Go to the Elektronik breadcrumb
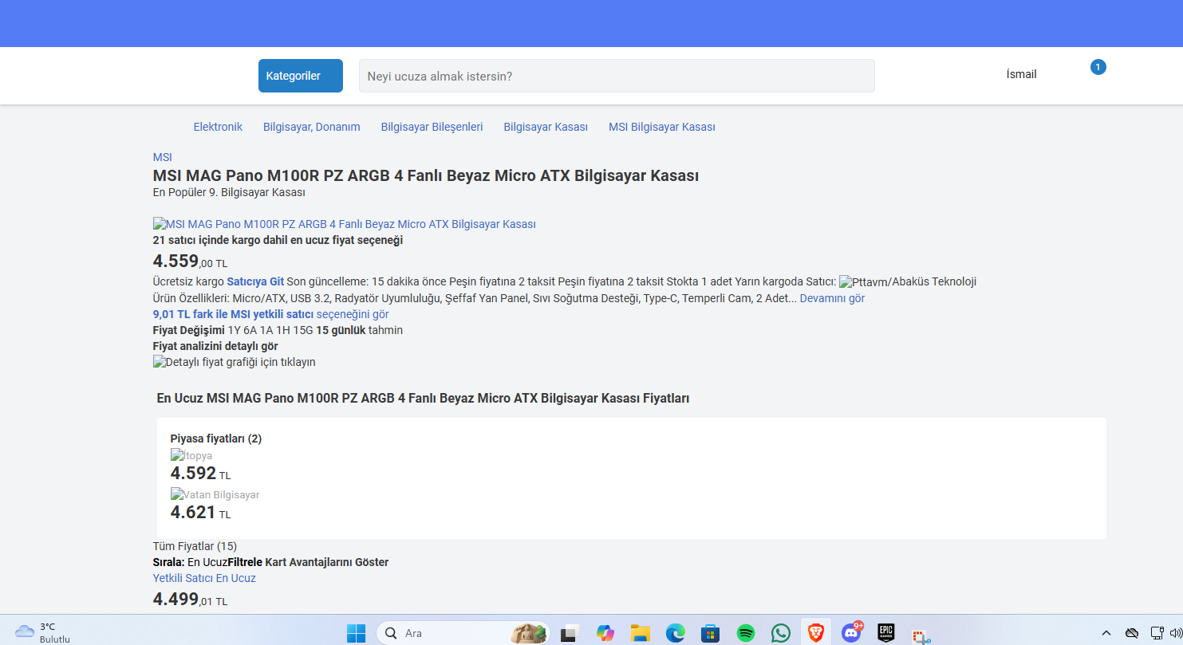 [x=218, y=127]
